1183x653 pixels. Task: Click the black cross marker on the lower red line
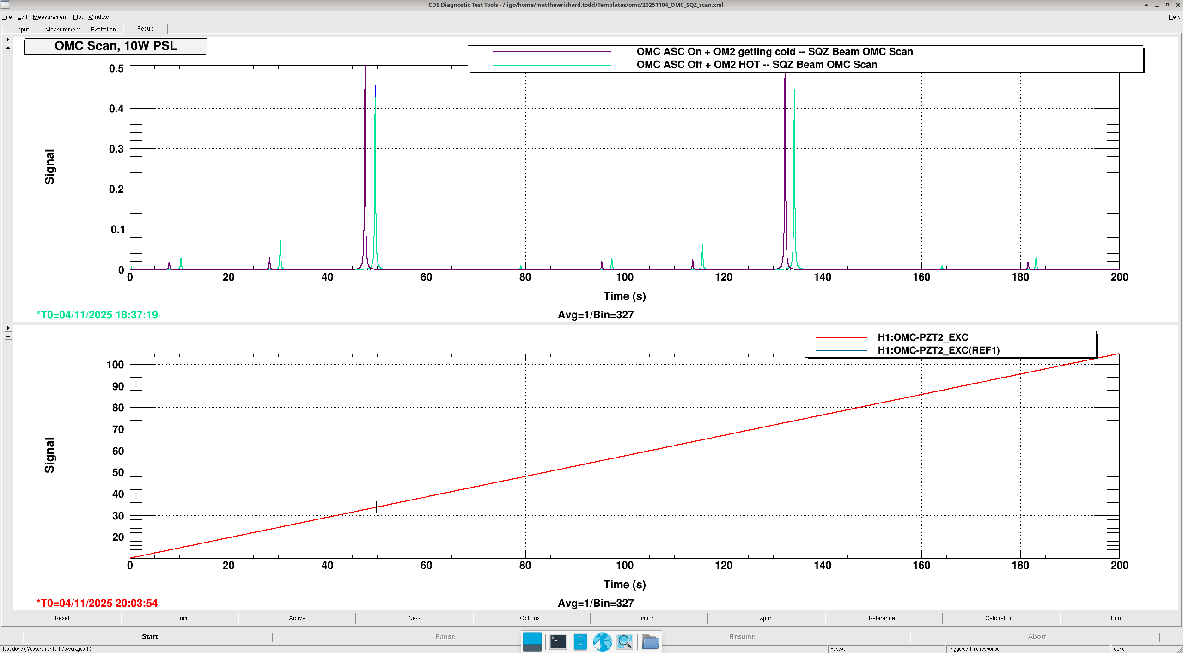pos(281,526)
